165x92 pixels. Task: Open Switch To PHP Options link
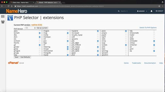click(x=148, y=28)
